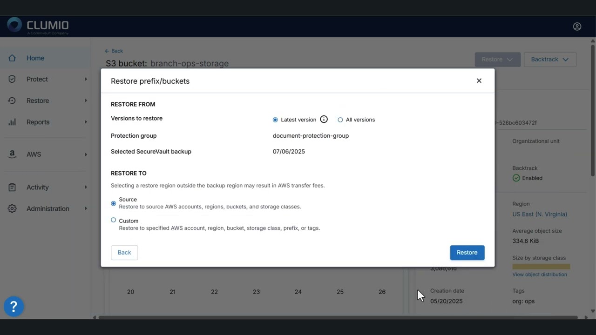The width and height of the screenshot is (596, 335).
Task: Click the Back link above S3 bucket title
Action: (114, 51)
